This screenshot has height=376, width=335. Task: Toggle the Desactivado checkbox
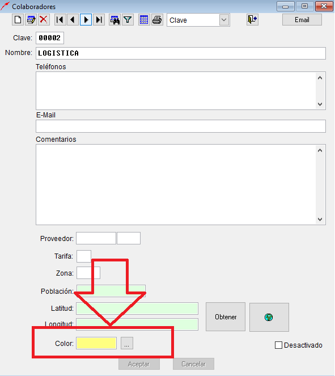point(278,345)
